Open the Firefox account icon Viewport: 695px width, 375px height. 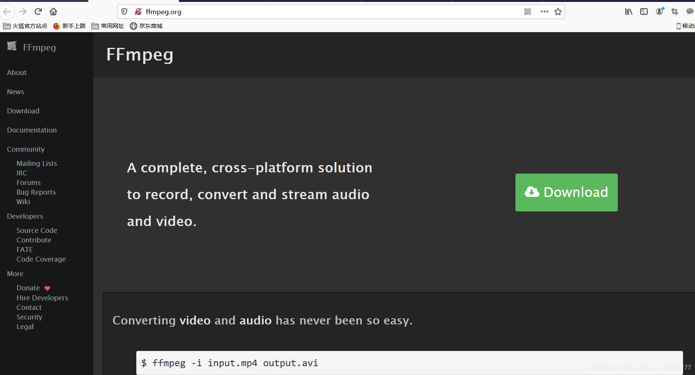click(660, 11)
